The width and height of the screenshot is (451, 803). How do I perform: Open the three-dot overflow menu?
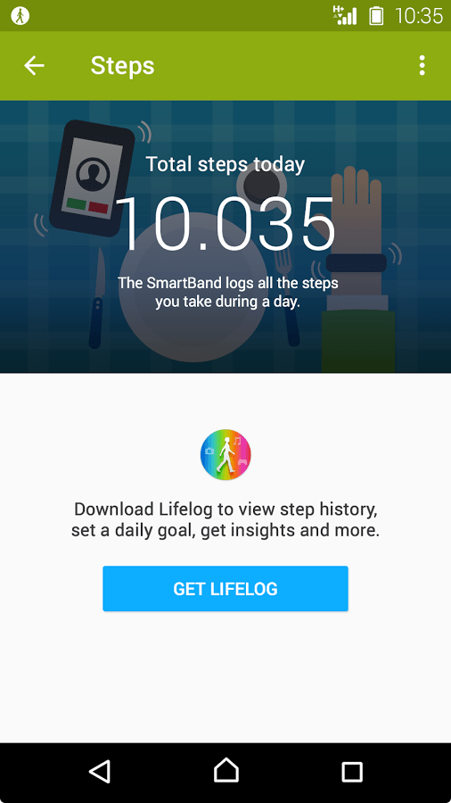(422, 65)
